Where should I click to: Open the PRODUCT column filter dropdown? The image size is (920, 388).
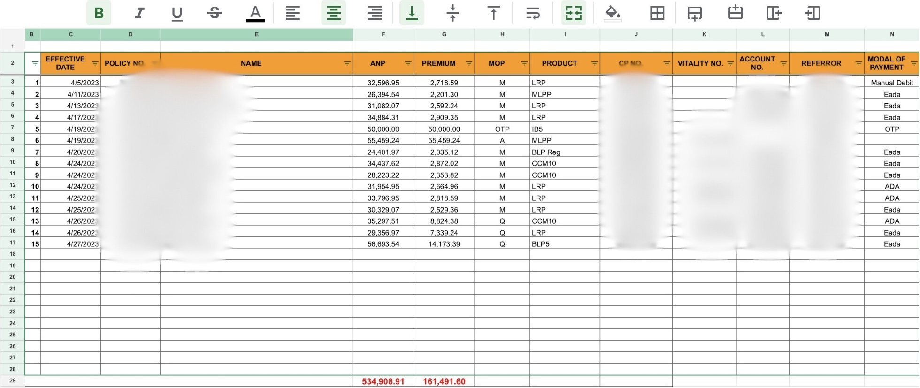tap(594, 63)
